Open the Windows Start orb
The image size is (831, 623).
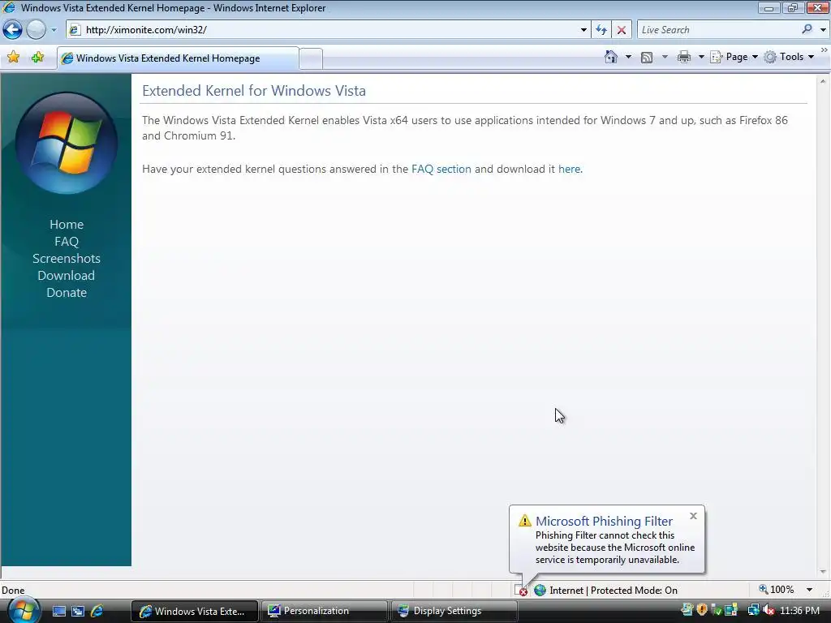(24, 610)
